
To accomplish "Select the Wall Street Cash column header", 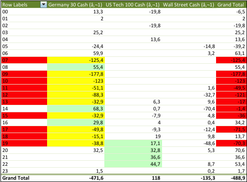I will coord(189,5).
